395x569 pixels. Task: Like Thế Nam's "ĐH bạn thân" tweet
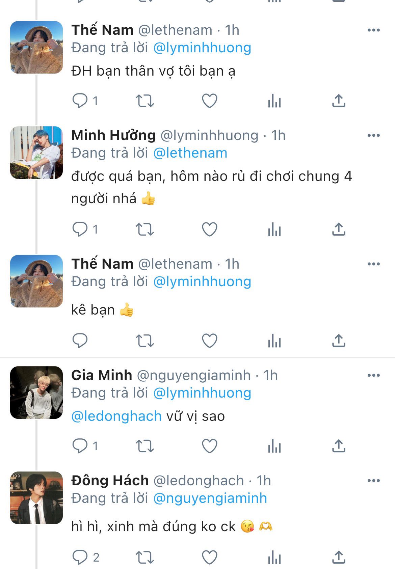coord(209,101)
